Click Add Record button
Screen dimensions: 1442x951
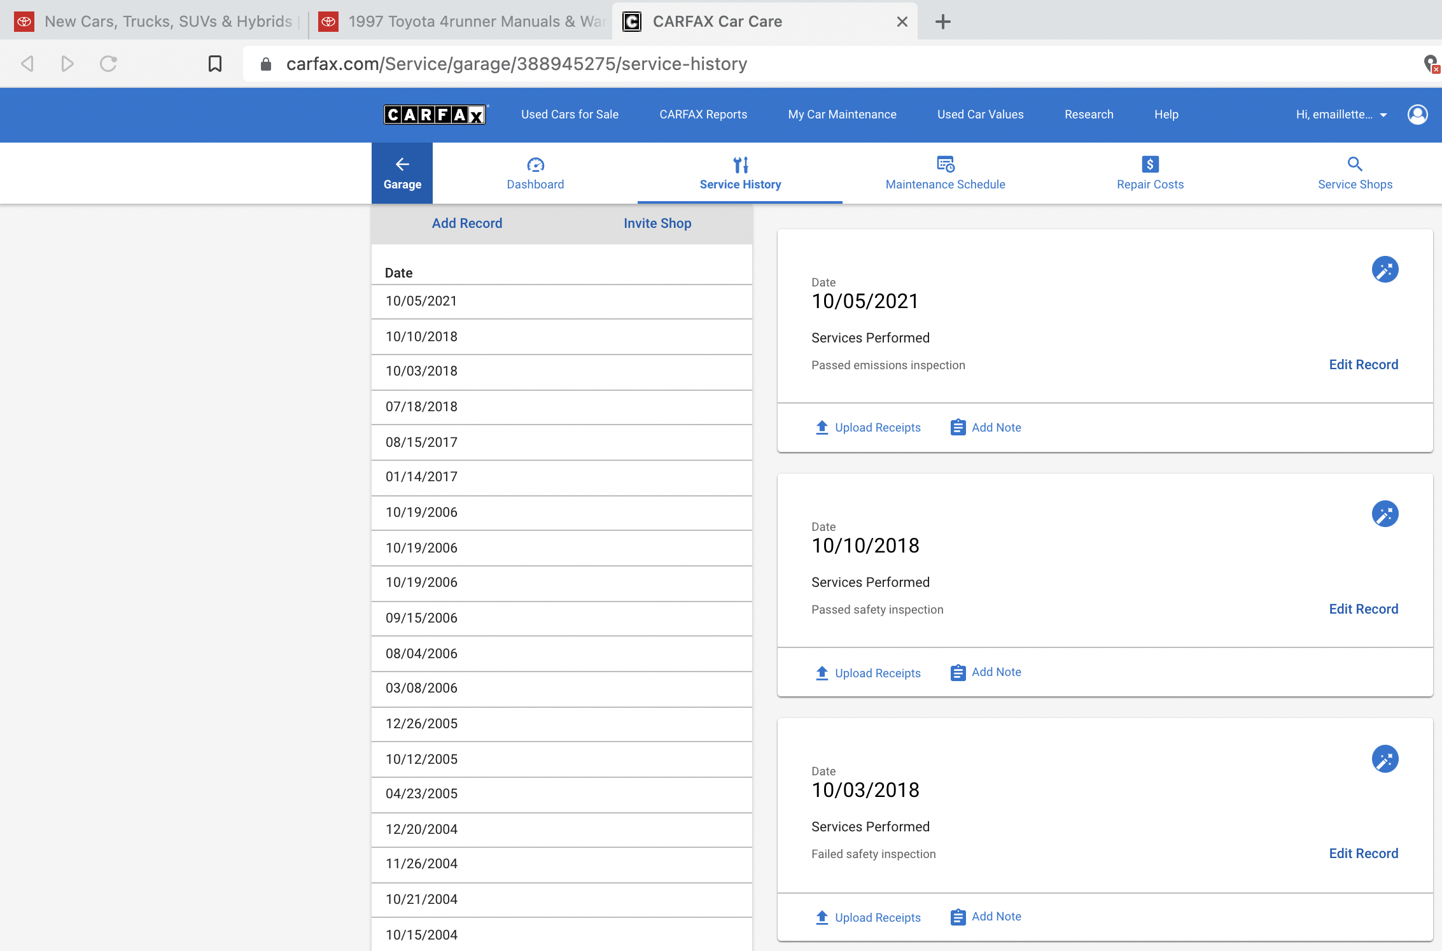click(467, 223)
